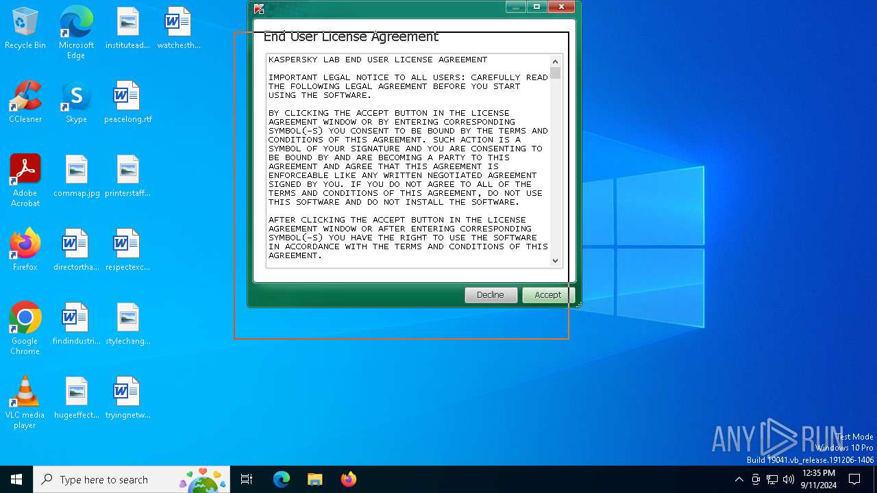
Task: Select the Recycle Bin desktop icon
Action: pos(25,29)
